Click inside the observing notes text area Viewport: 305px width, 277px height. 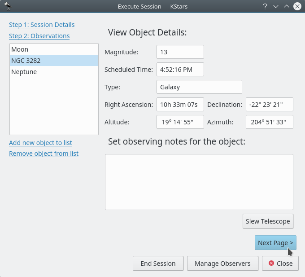pos(199,182)
